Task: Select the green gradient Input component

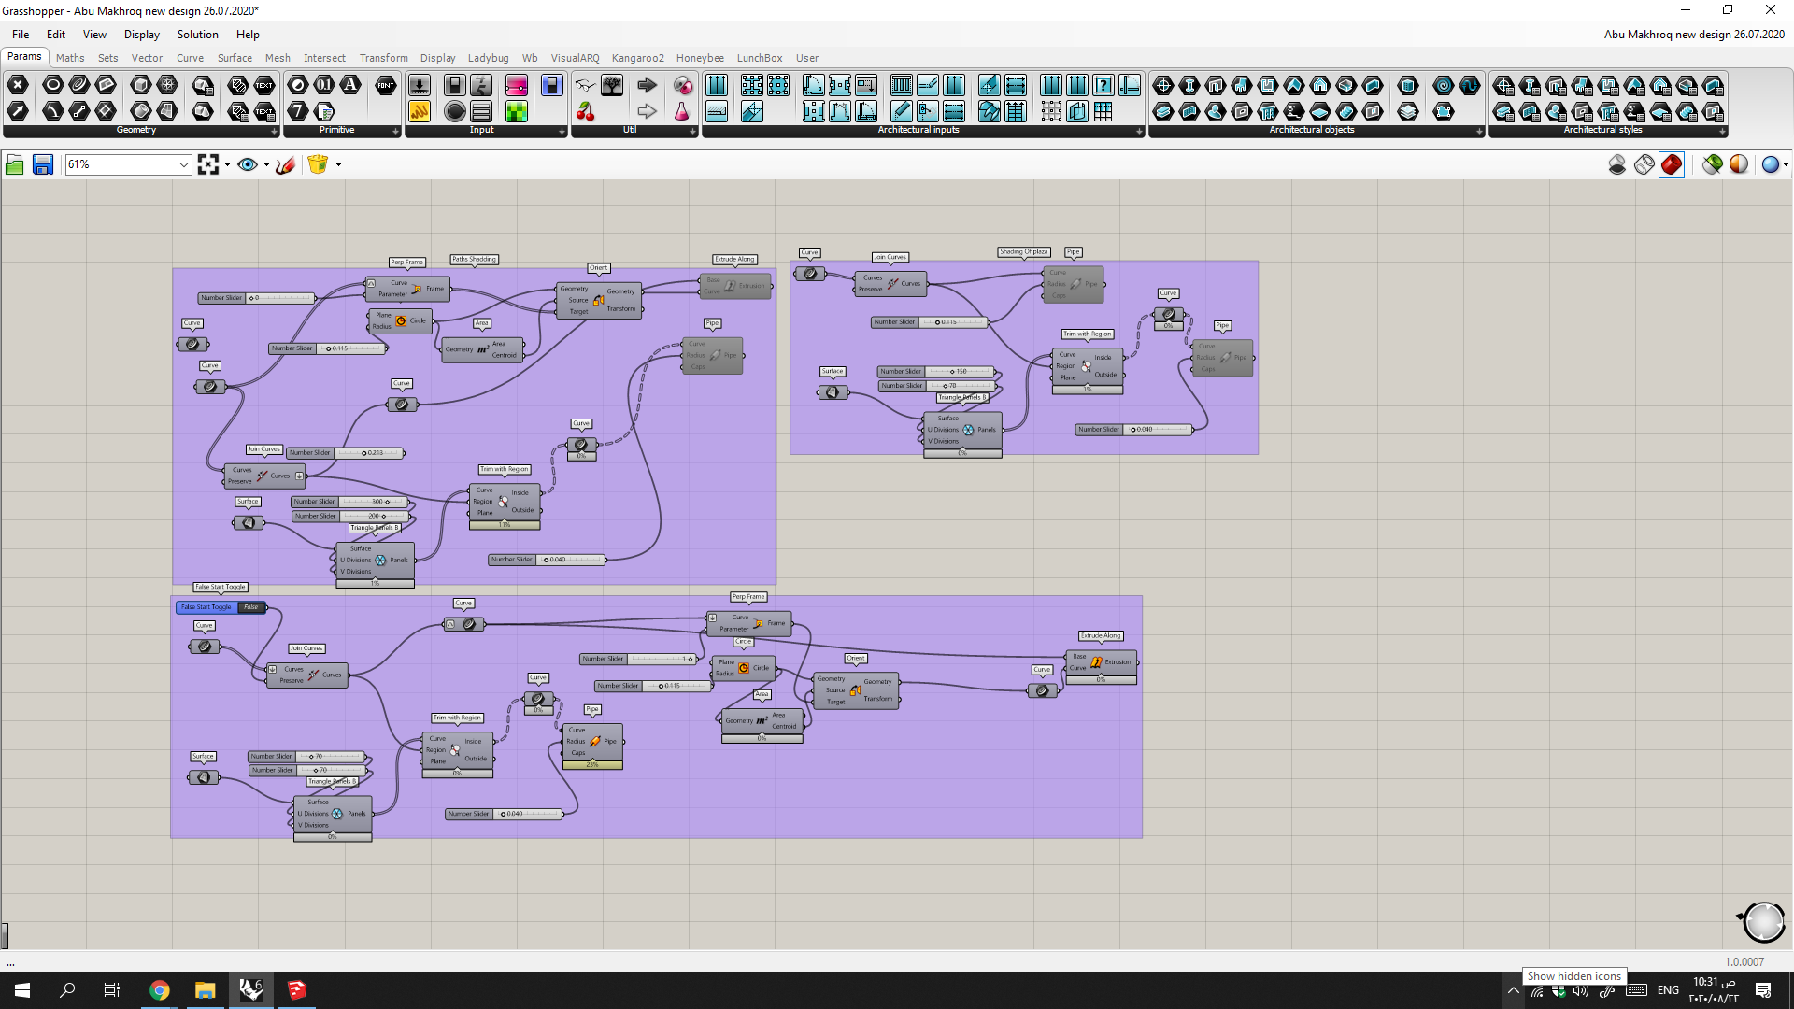Action: [517, 112]
